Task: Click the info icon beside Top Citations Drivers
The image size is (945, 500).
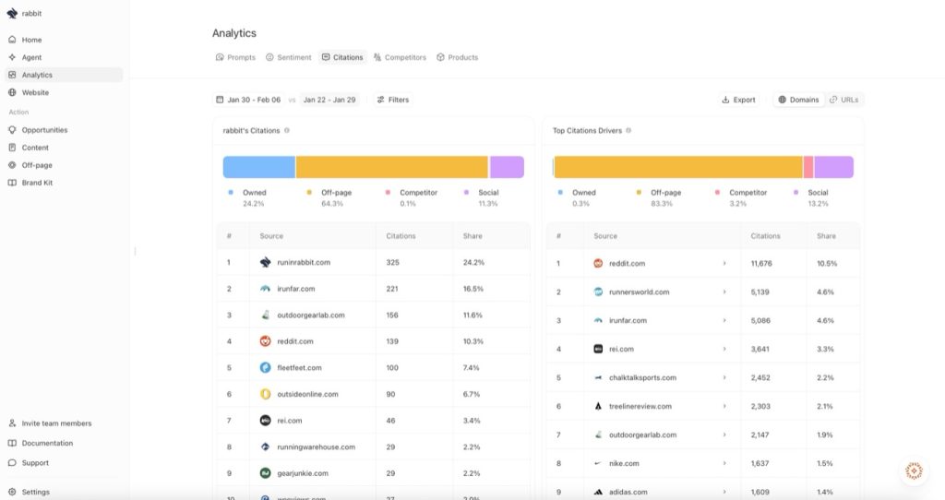Action: pos(629,130)
